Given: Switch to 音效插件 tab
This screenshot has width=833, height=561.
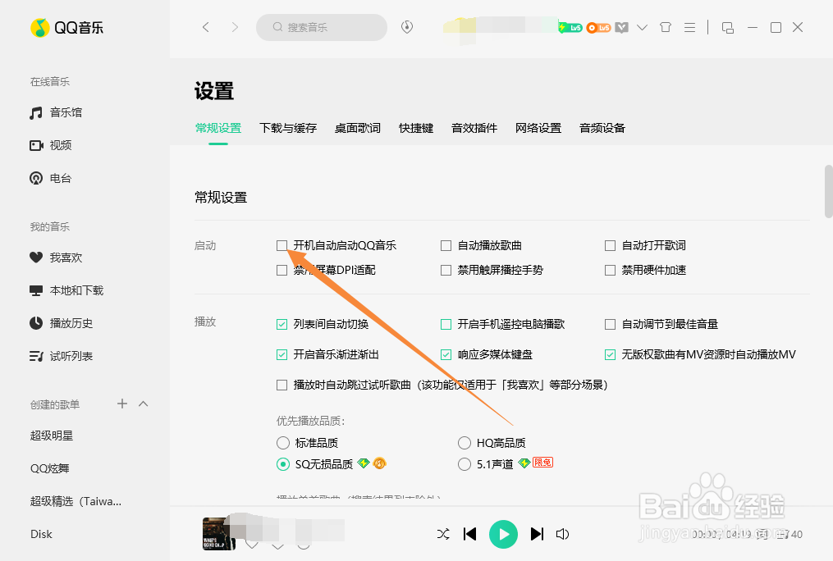Looking at the screenshot, I should click(474, 128).
